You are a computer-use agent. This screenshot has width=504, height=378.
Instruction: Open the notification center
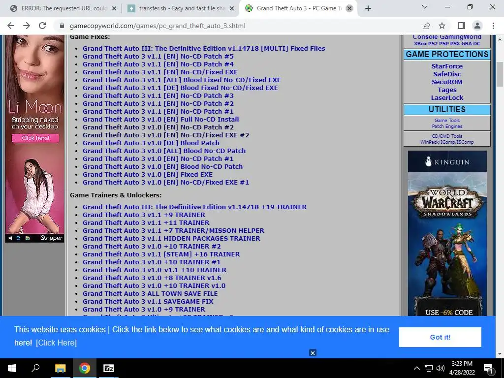pos(488,368)
